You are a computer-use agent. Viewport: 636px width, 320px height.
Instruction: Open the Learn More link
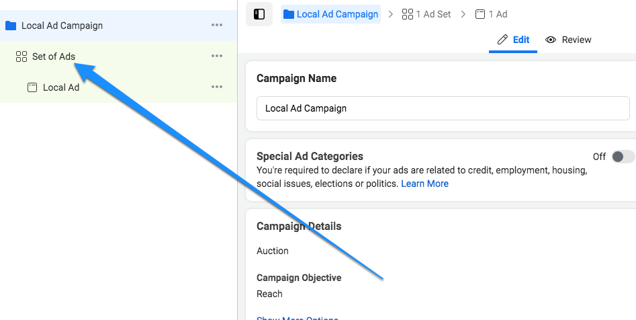point(424,184)
